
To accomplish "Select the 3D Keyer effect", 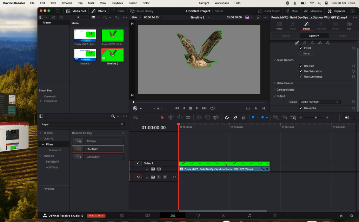I will coord(98,141).
